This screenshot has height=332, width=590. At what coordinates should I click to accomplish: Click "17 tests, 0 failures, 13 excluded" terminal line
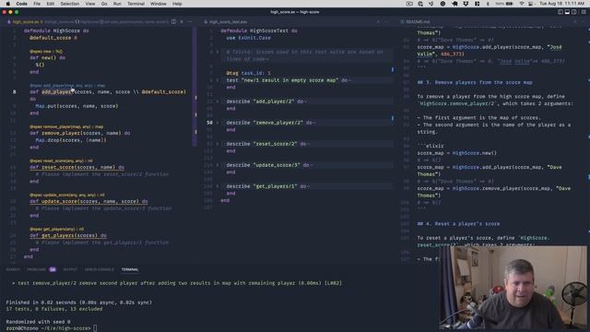tap(54, 309)
